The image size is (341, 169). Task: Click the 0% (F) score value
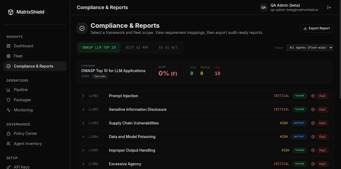pyautogui.click(x=168, y=73)
